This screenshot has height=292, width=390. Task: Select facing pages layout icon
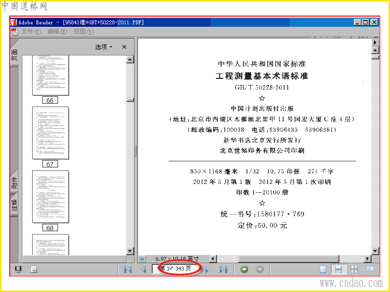tap(370, 269)
